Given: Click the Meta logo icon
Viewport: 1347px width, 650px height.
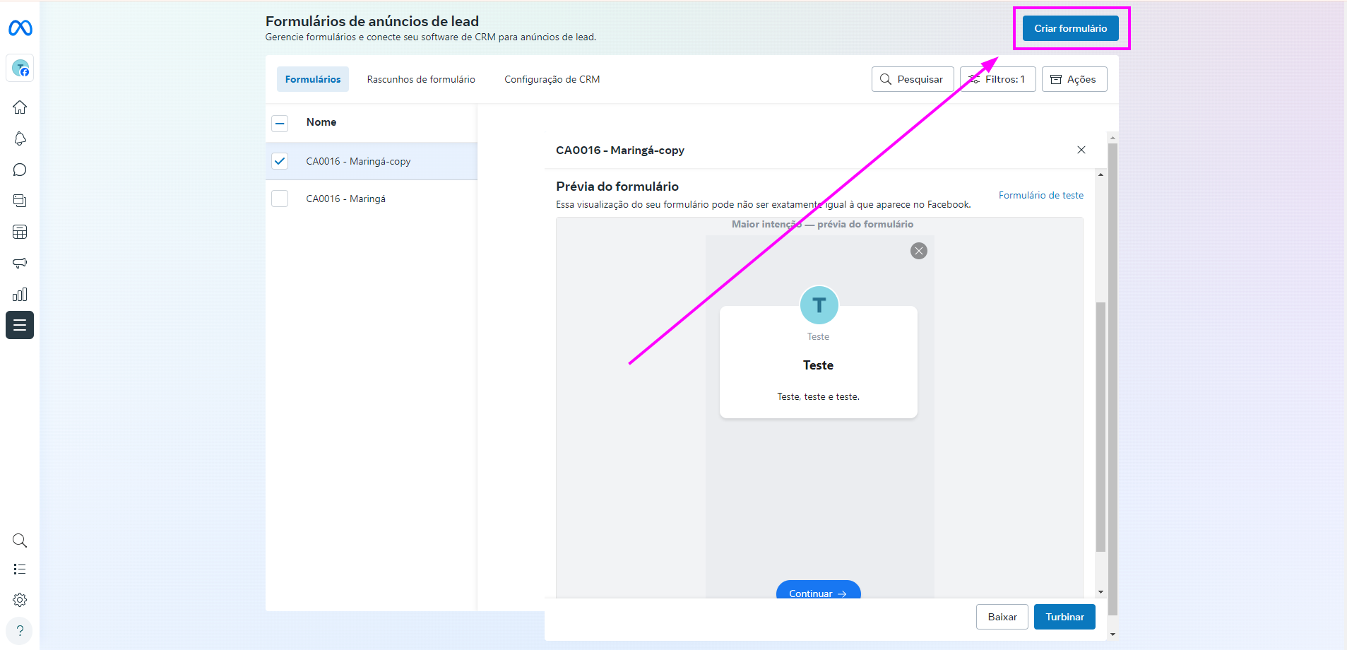Looking at the screenshot, I should pos(20,28).
